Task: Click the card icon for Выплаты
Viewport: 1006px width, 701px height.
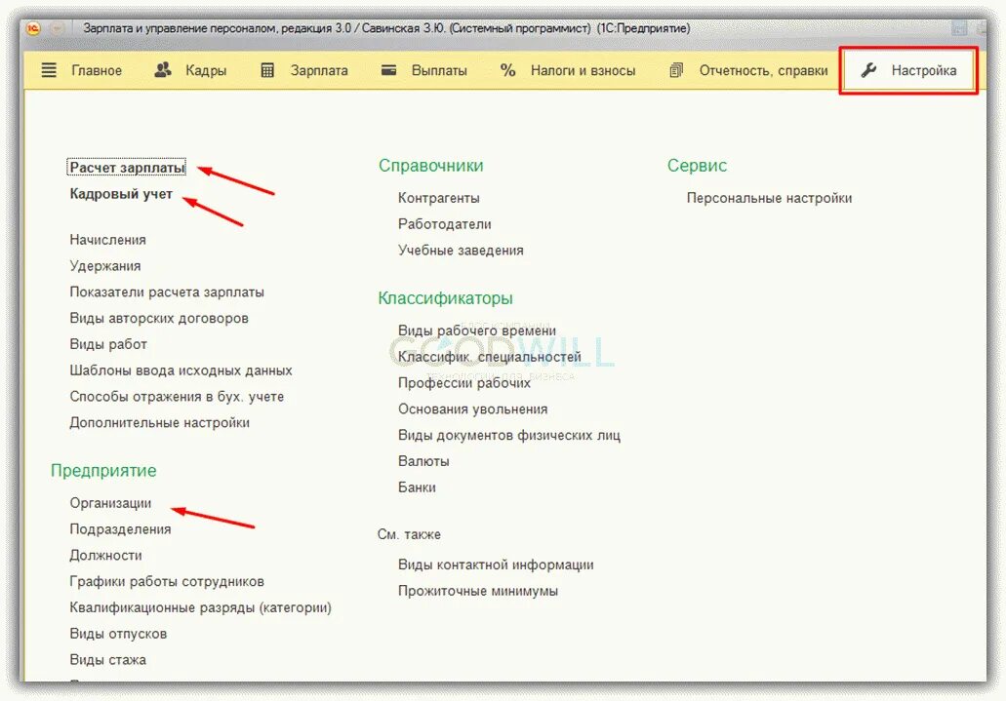Action: (x=388, y=70)
